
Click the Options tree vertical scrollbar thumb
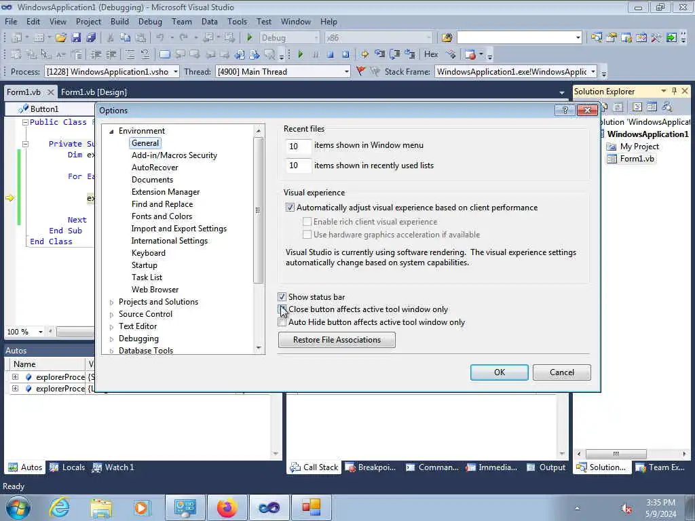[258, 210]
